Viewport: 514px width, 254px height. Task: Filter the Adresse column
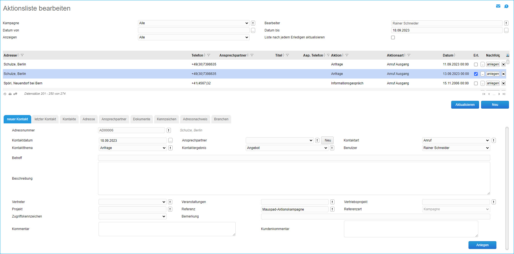(22, 55)
